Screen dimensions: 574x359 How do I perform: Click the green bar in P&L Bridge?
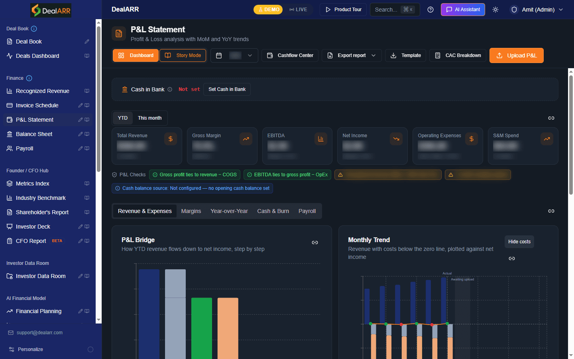click(x=202, y=328)
